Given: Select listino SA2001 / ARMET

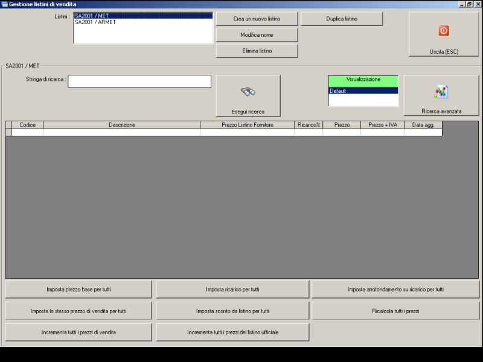Looking at the screenshot, I should (x=143, y=22).
